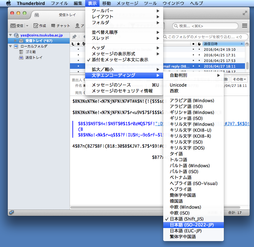
Task: Expand the 受信トレイ folder triangle
Action: tap(15, 40)
